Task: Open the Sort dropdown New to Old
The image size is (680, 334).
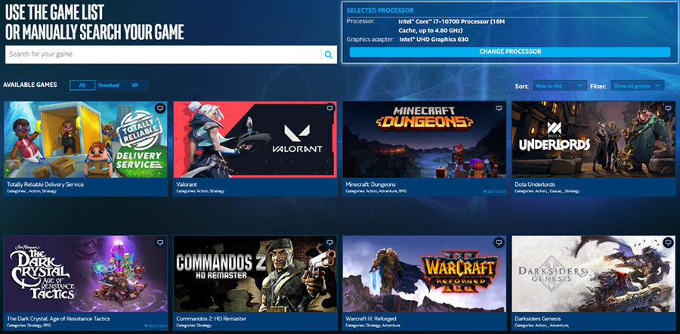Action: coord(560,86)
